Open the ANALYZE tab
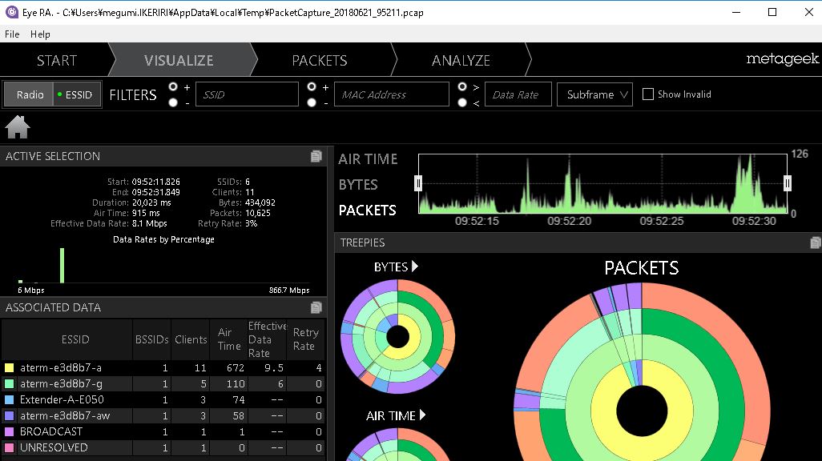This screenshot has width=822, height=461. [461, 60]
